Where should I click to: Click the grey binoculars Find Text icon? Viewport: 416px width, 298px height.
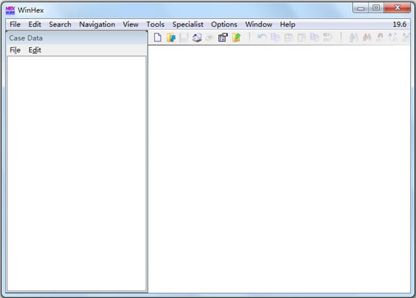[354, 37]
